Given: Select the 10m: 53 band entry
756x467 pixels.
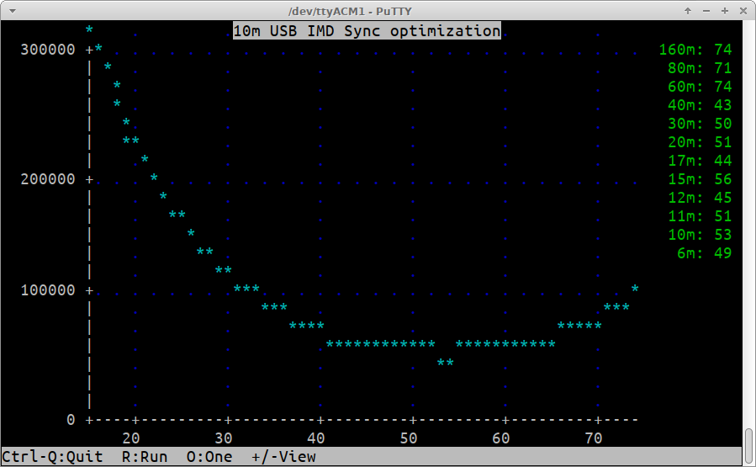Looking at the screenshot, I should [699, 234].
